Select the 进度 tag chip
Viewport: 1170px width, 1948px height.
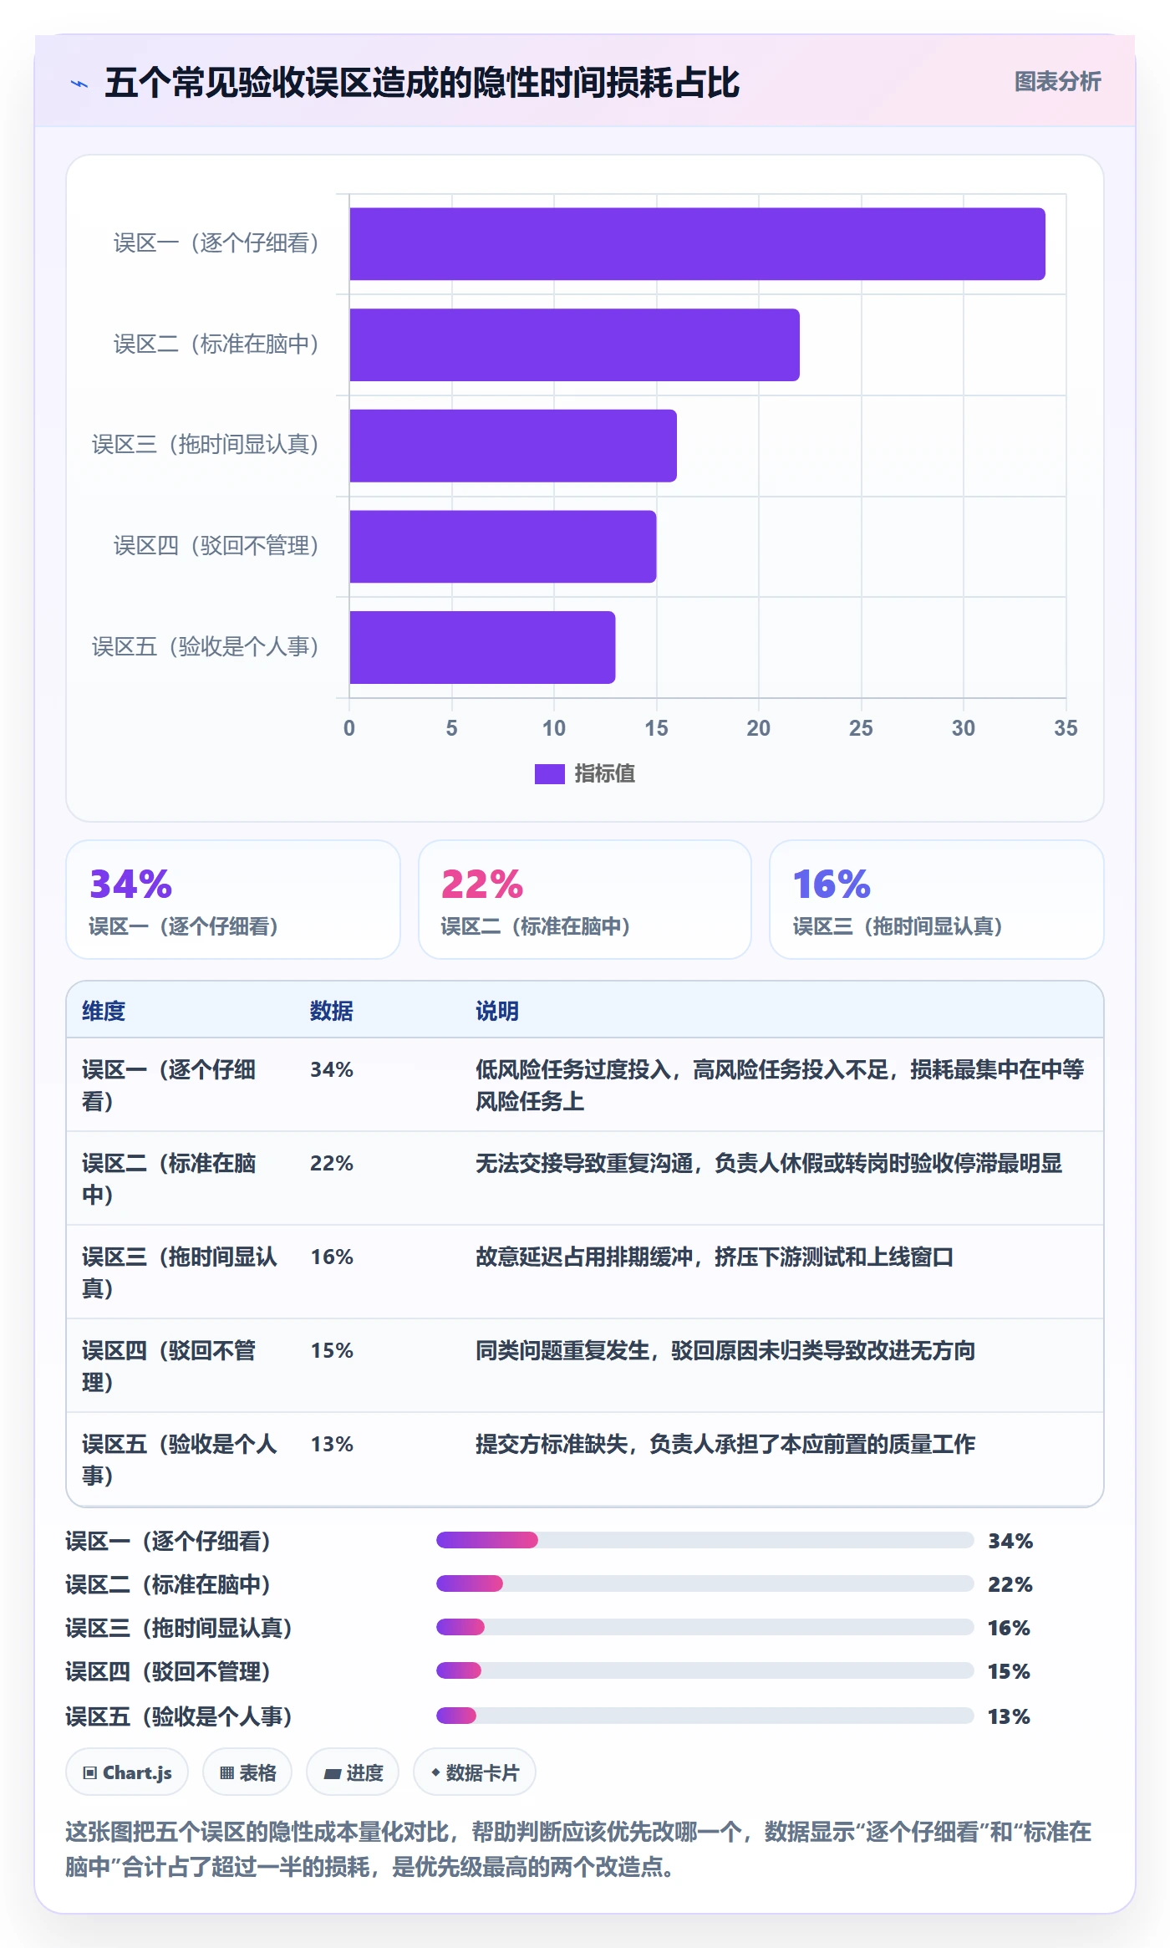[353, 1772]
